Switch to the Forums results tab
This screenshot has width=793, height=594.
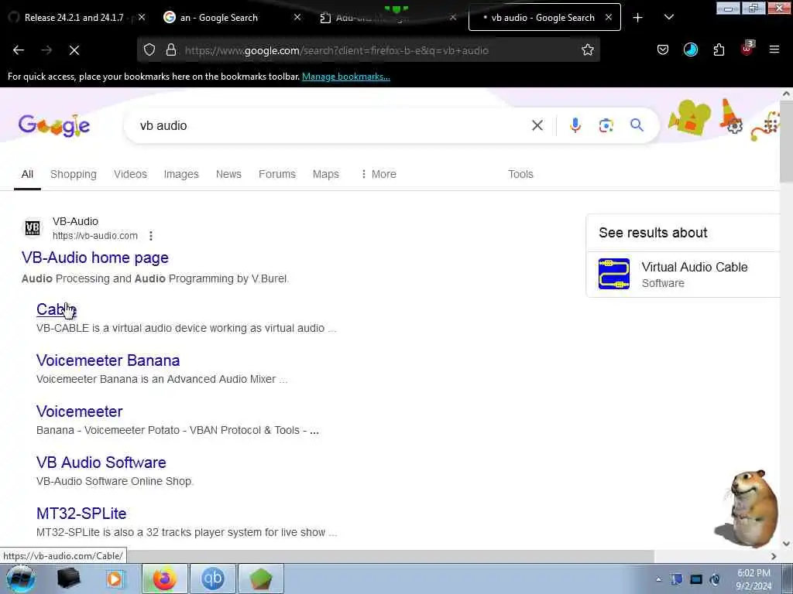point(277,174)
